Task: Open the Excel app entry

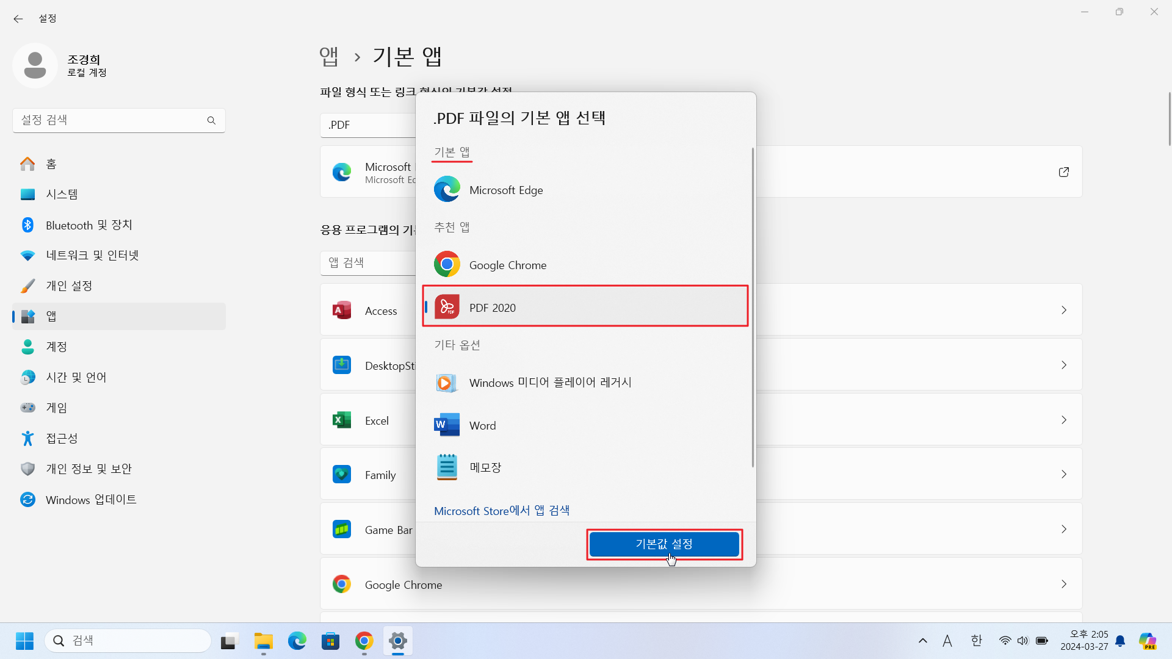Action: pos(701,420)
